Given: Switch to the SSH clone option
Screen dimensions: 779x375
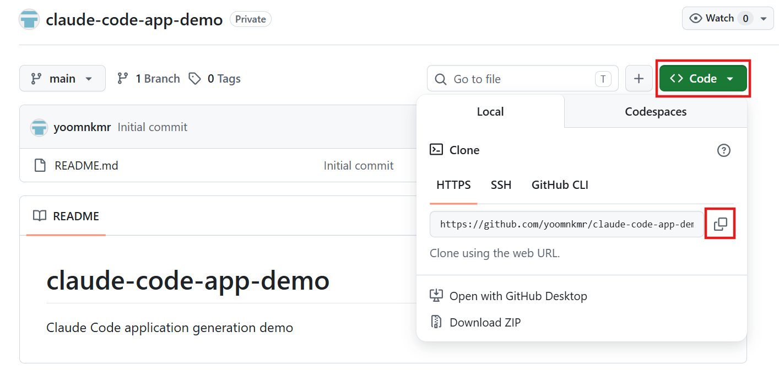Looking at the screenshot, I should pyautogui.click(x=501, y=185).
